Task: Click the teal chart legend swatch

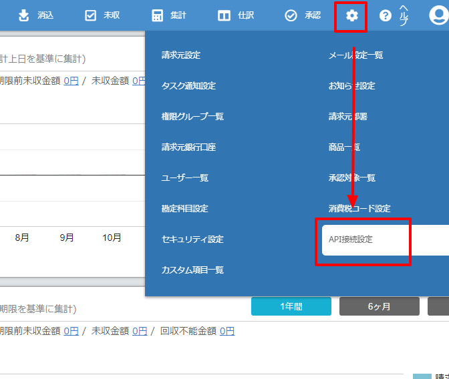Action: coord(422,376)
